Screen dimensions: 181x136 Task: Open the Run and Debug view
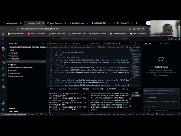3,68
